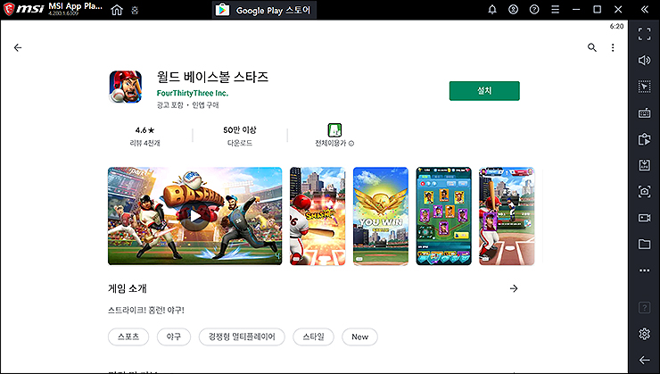
Task: Click the 50만 이상 download count
Action: coord(240,136)
